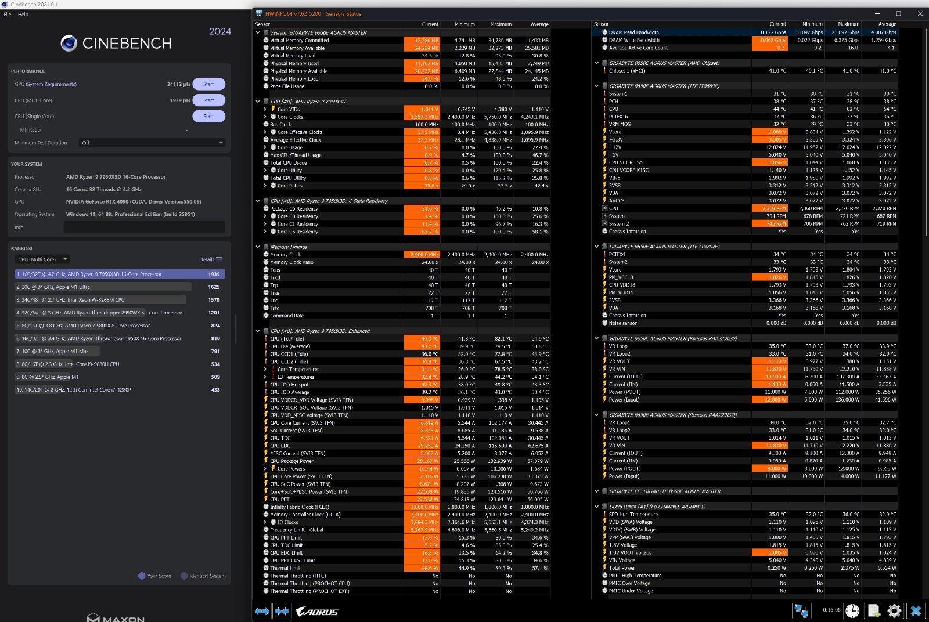Click the Details filter lines icon
This screenshot has height=622, width=929.
pos(219,259)
